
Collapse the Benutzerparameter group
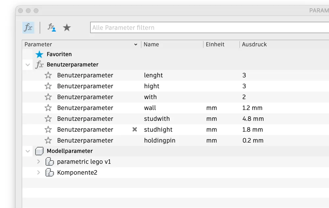[28, 65]
